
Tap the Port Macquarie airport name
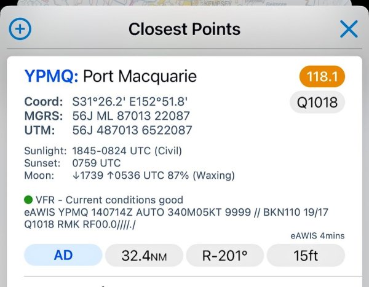140,77
